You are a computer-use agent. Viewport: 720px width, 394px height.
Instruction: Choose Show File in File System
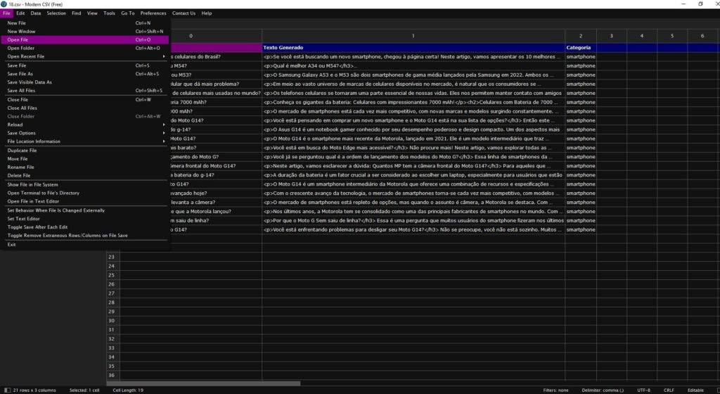[x=84, y=184]
